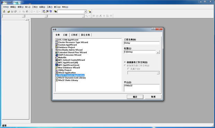
Task: Select '添加到当前工作空间' radio button
Action: [x=125, y=65]
